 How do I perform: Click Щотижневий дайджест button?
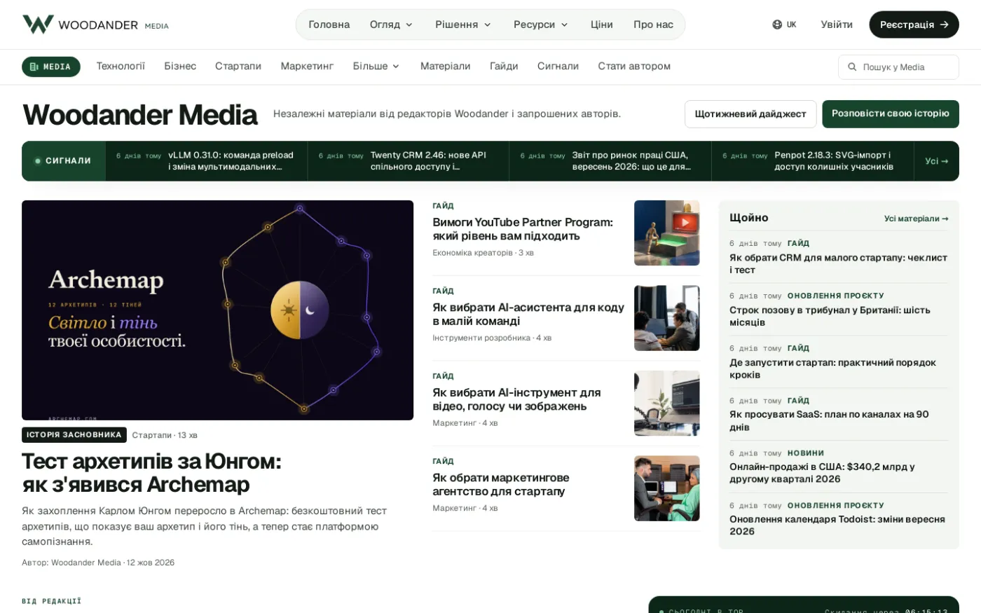tap(750, 113)
